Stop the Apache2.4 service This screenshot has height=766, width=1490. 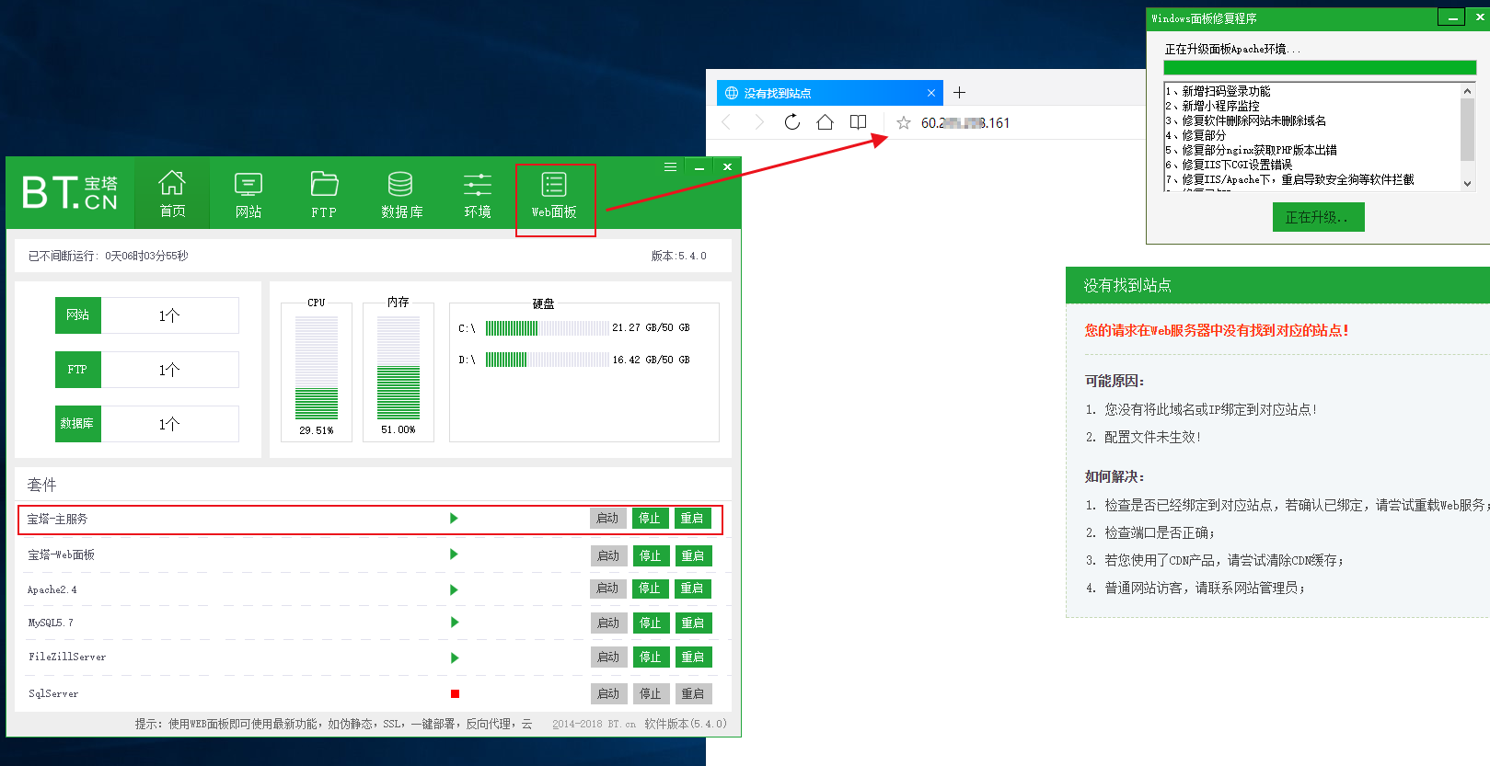[650, 589]
